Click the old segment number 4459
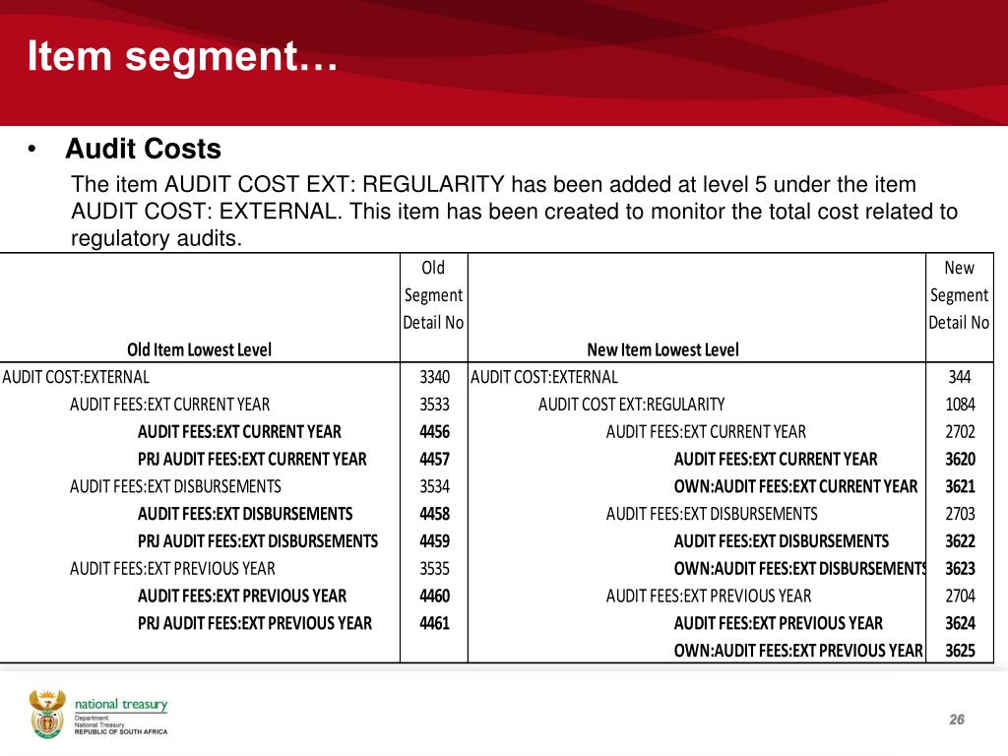1008x756 pixels. point(434,541)
